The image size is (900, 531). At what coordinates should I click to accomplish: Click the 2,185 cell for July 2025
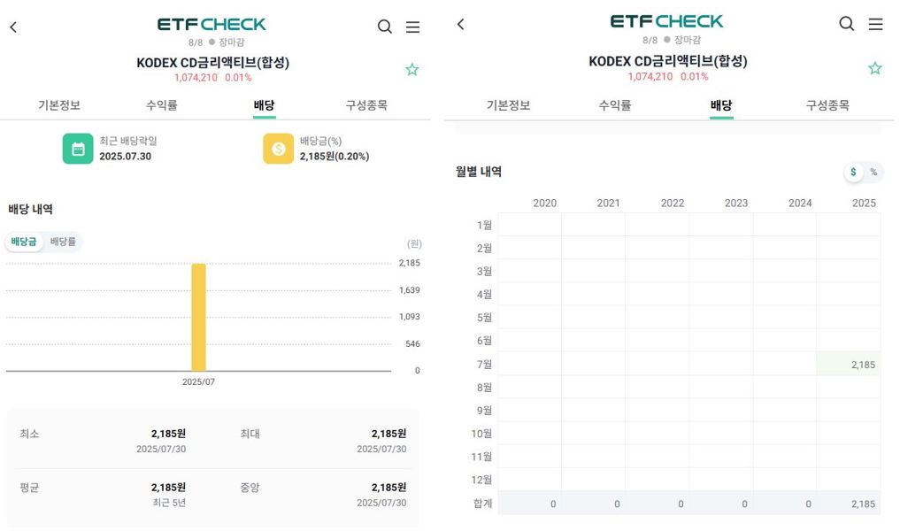pos(849,365)
